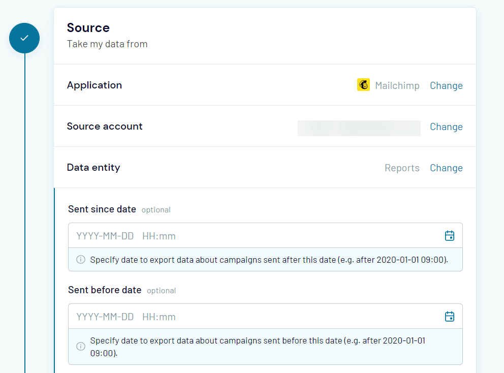Click 'optional' tag next to Sent before date
Viewport: 504px width, 373px height.
point(162,291)
